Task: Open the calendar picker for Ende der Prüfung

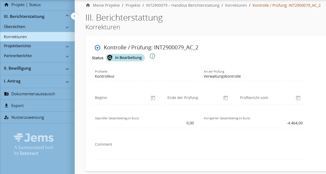Action: [225, 98]
